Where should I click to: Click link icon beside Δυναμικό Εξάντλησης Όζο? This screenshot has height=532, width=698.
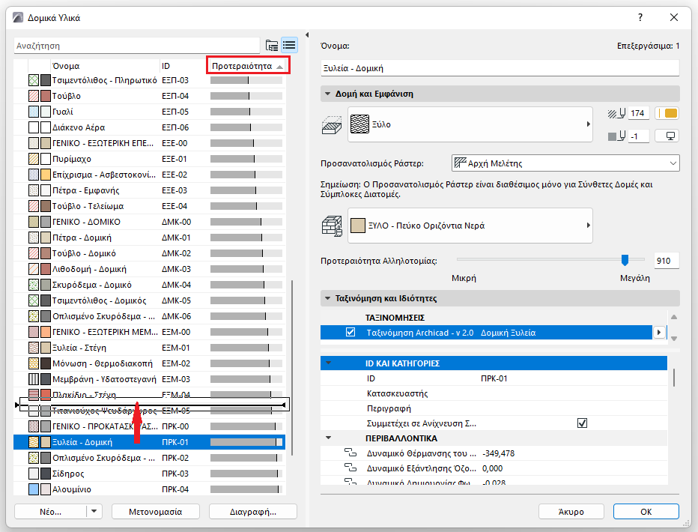tap(350, 468)
